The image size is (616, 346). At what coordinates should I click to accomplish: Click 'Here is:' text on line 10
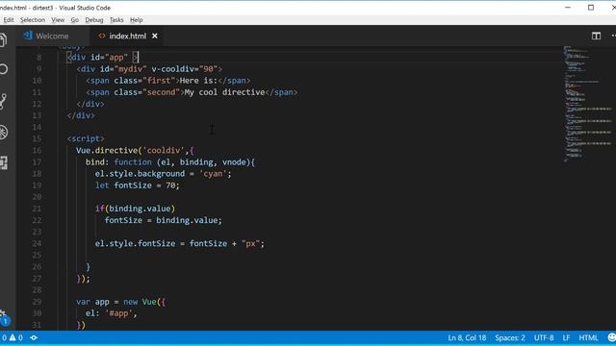coord(198,81)
